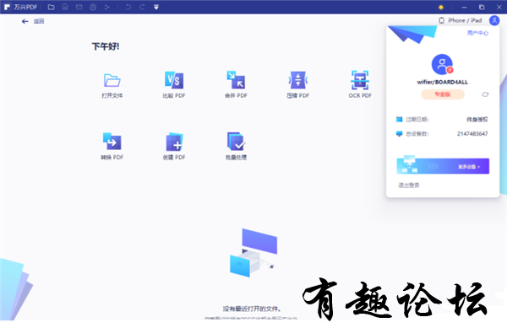Click the undo arrow in title bar
This screenshot has width=507, height=328.
(x=128, y=7)
